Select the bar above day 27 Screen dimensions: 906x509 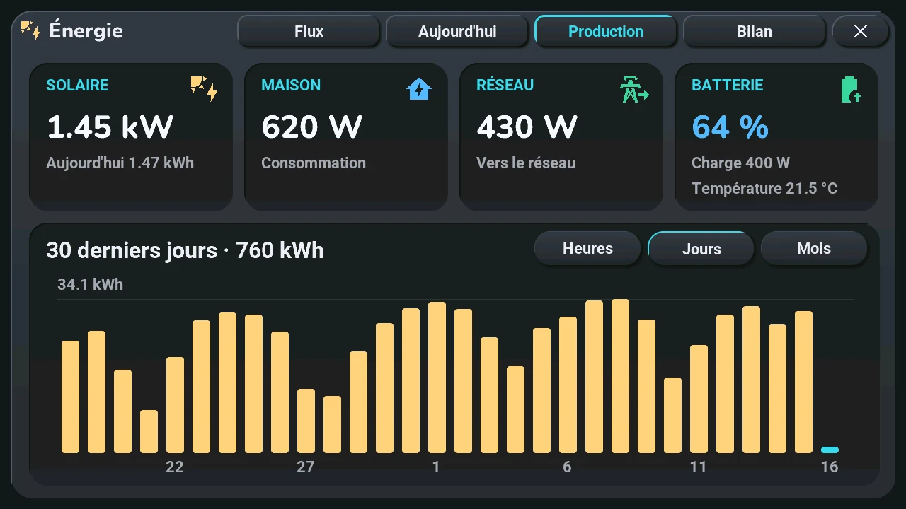[306, 421]
